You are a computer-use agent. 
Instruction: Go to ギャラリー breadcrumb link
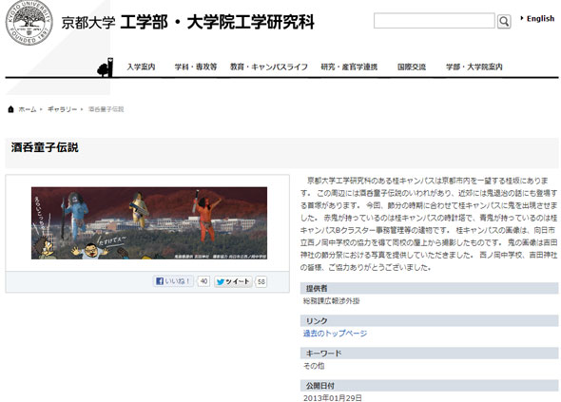62,109
